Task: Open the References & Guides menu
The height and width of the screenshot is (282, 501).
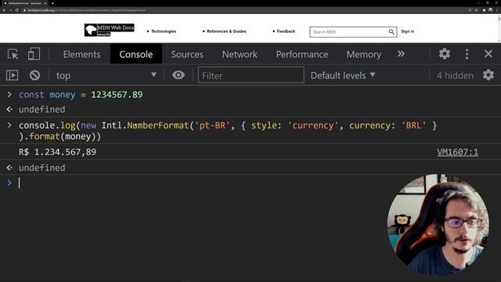Action: (225, 31)
